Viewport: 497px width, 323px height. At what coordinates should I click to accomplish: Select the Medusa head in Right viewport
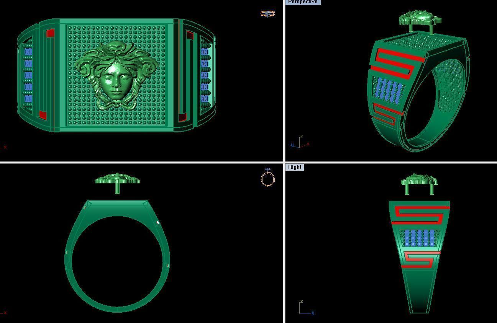pos(419,179)
